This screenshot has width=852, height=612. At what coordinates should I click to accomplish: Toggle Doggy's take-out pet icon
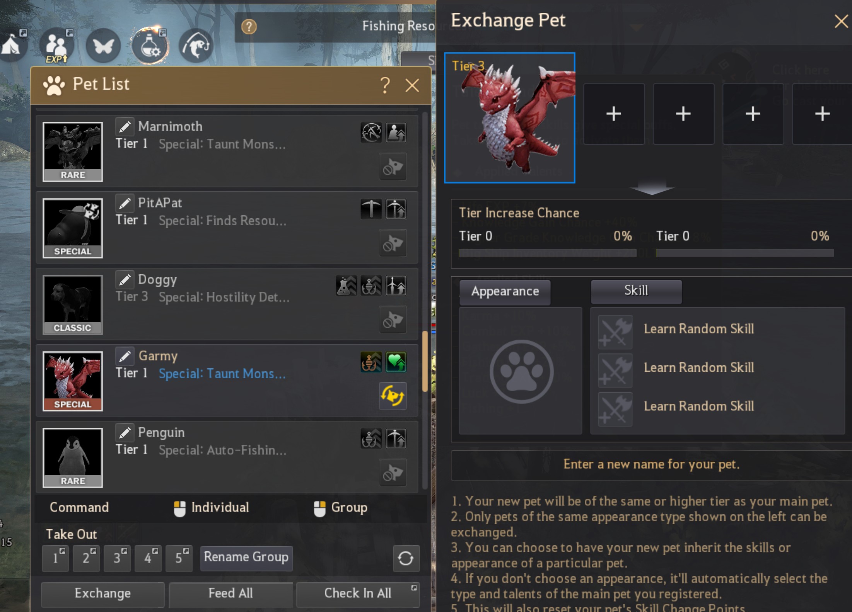coord(393,320)
